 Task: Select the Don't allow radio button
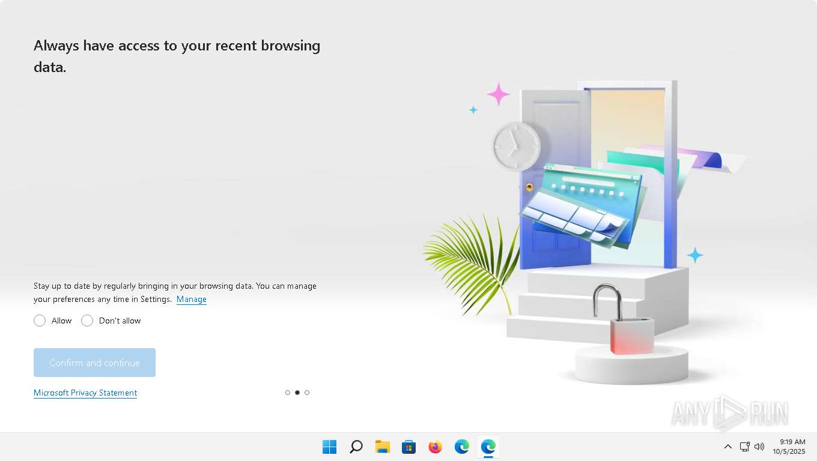click(87, 321)
